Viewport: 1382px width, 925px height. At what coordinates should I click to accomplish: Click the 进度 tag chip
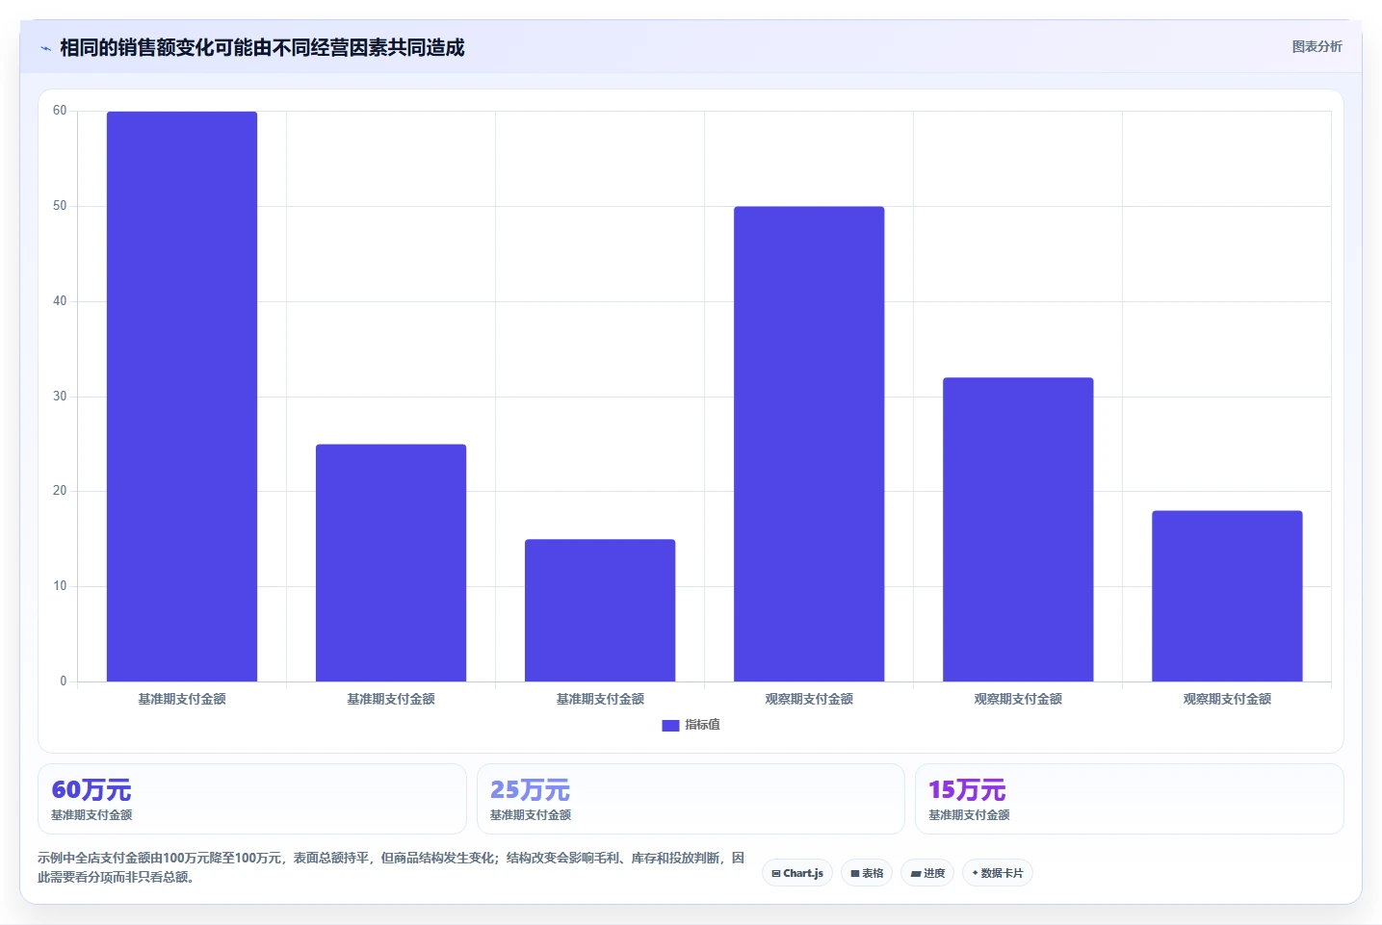coord(927,873)
